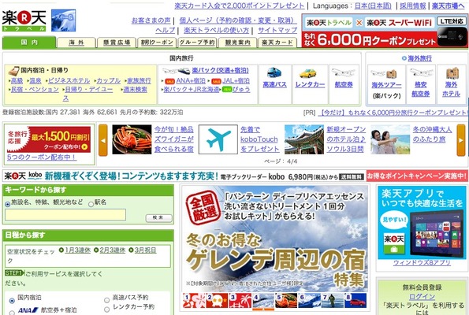Open the crab dish thumbnail

132,139
